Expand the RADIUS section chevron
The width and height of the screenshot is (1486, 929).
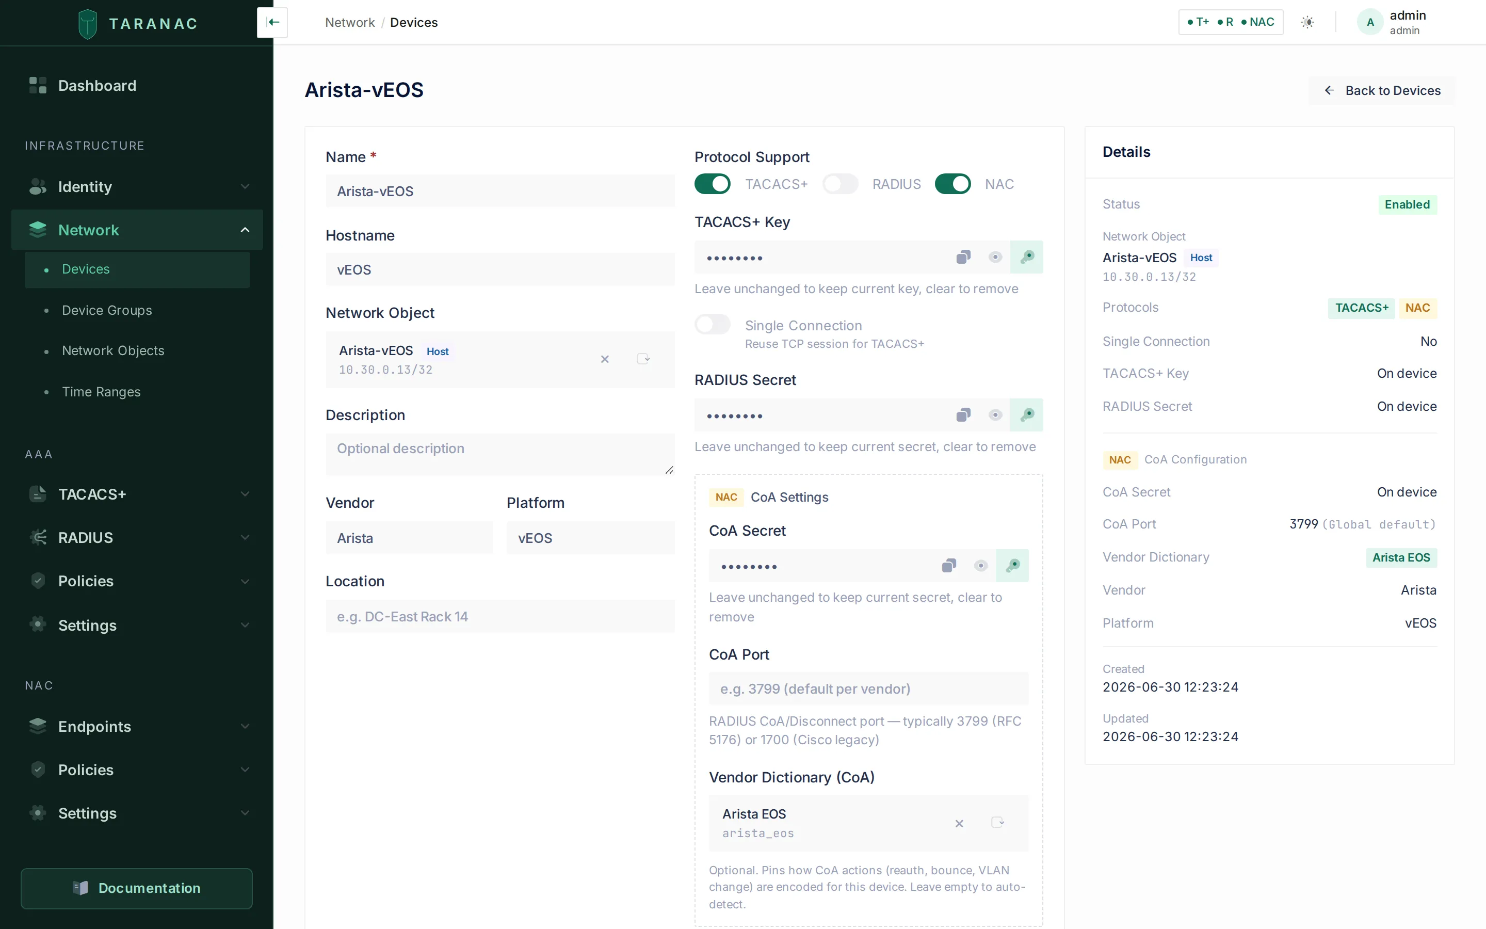[245, 538]
